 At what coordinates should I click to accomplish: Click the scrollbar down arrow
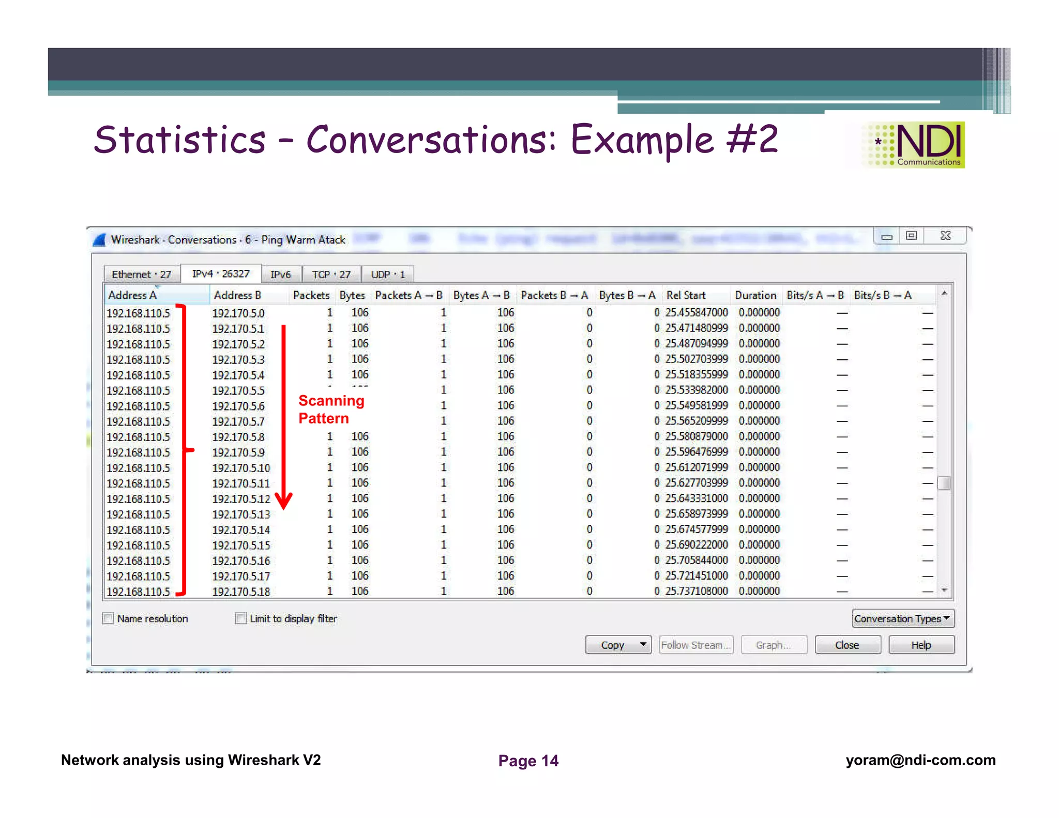(x=944, y=590)
